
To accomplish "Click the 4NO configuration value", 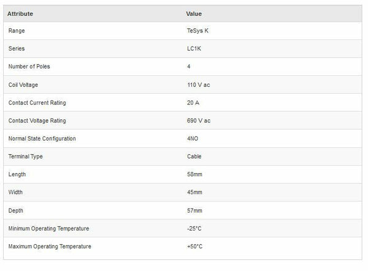I will [193, 138].
